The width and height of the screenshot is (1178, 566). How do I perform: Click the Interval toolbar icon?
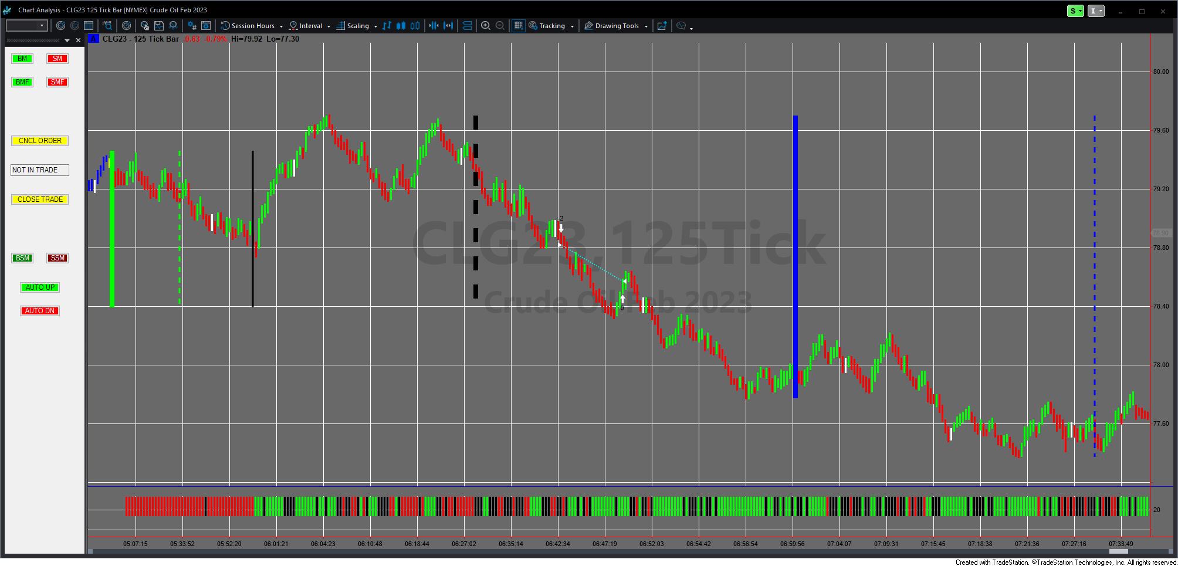pos(293,26)
